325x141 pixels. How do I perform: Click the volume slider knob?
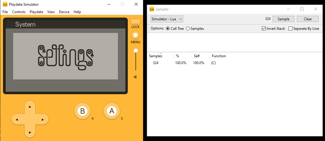tap(136, 51)
